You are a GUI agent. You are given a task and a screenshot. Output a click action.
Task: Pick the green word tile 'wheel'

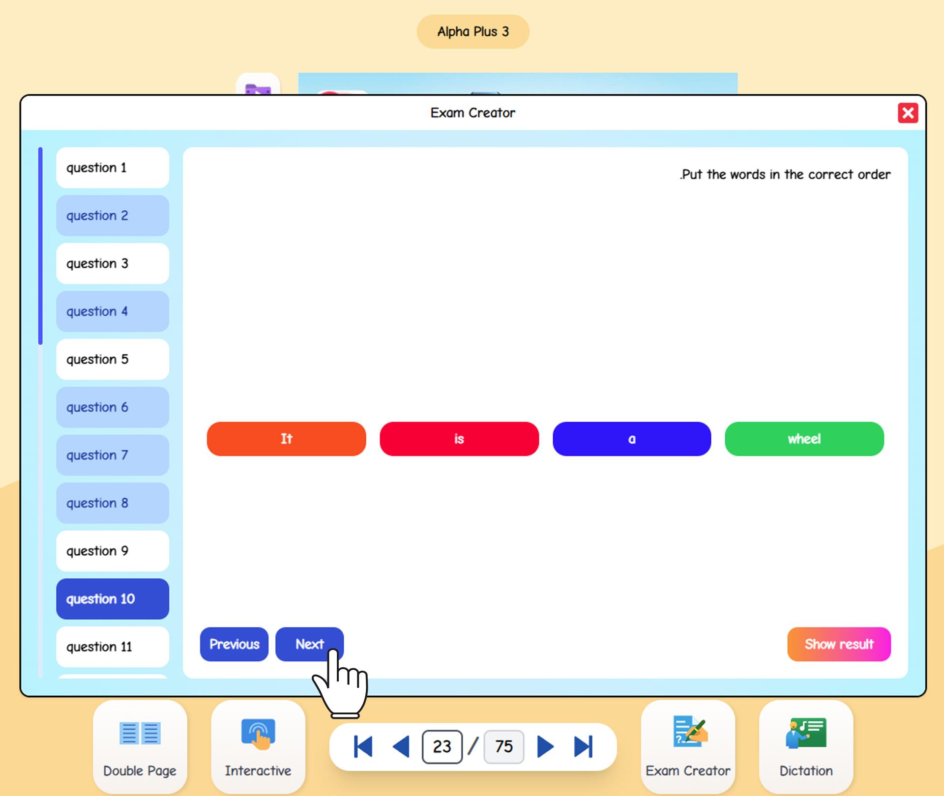pos(804,439)
